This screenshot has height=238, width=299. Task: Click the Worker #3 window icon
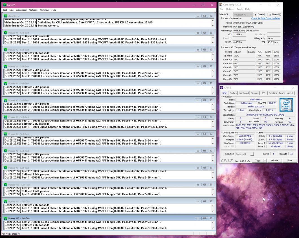(5, 67)
